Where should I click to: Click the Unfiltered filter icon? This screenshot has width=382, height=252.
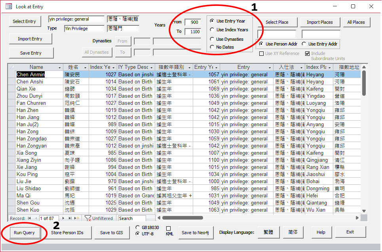coord(88,218)
